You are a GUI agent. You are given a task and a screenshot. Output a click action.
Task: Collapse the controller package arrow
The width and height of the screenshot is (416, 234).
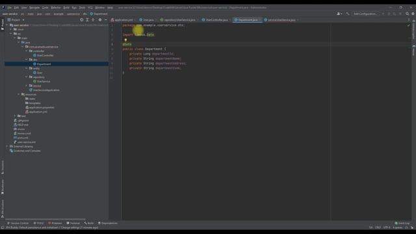pyautogui.click(x=26, y=51)
